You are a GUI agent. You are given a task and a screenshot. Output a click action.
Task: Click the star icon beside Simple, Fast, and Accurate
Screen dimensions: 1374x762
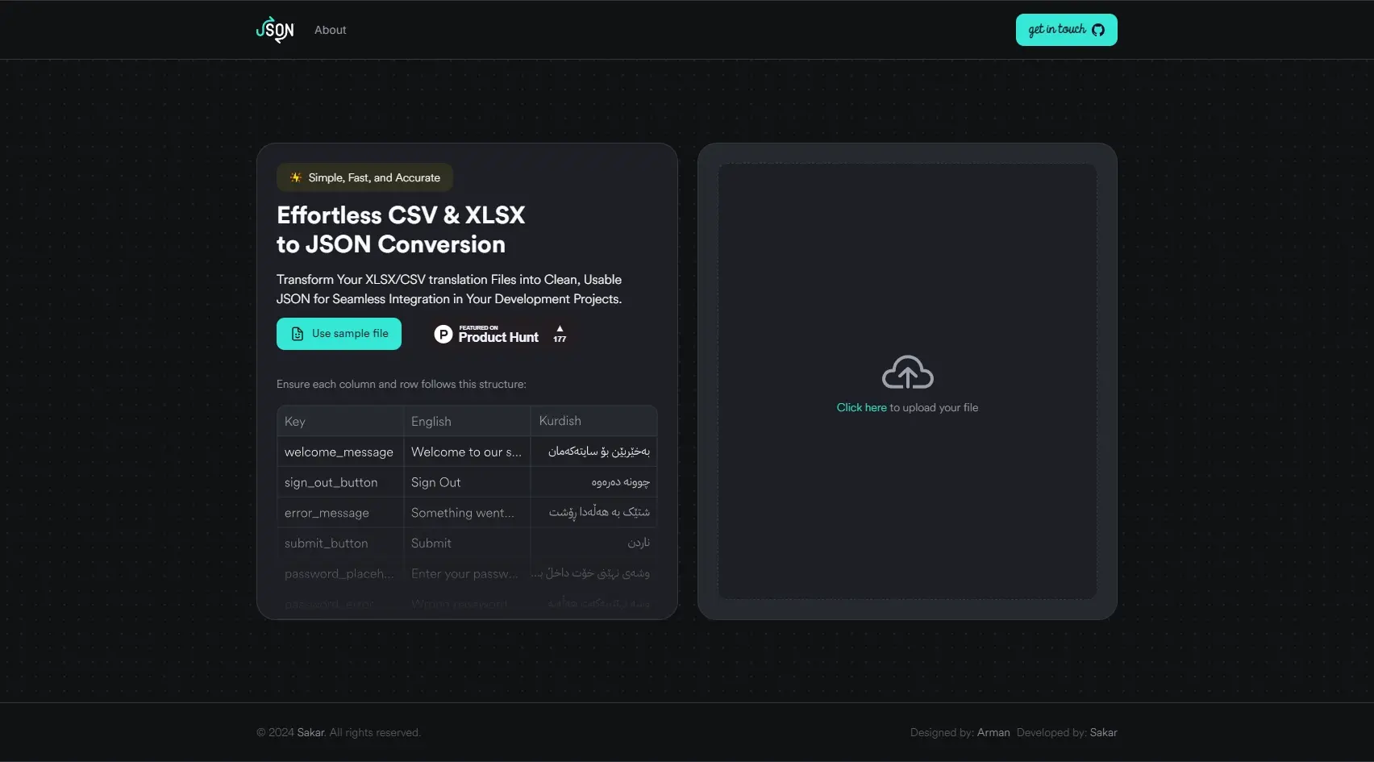point(296,177)
